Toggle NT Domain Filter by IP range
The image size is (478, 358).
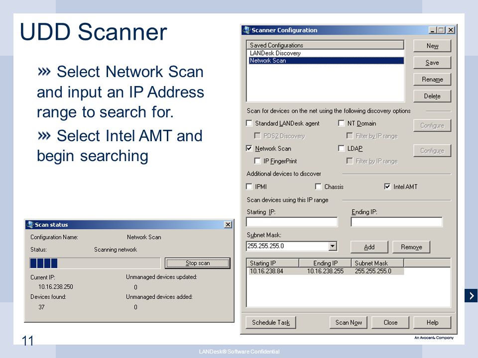pos(350,135)
